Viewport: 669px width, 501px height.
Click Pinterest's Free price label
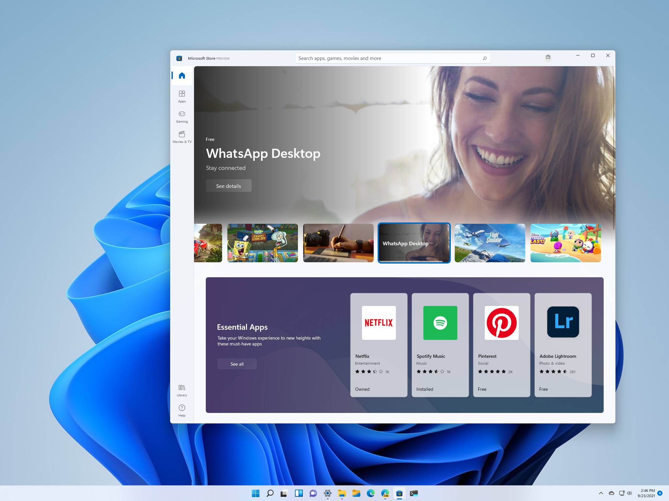tap(482, 389)
